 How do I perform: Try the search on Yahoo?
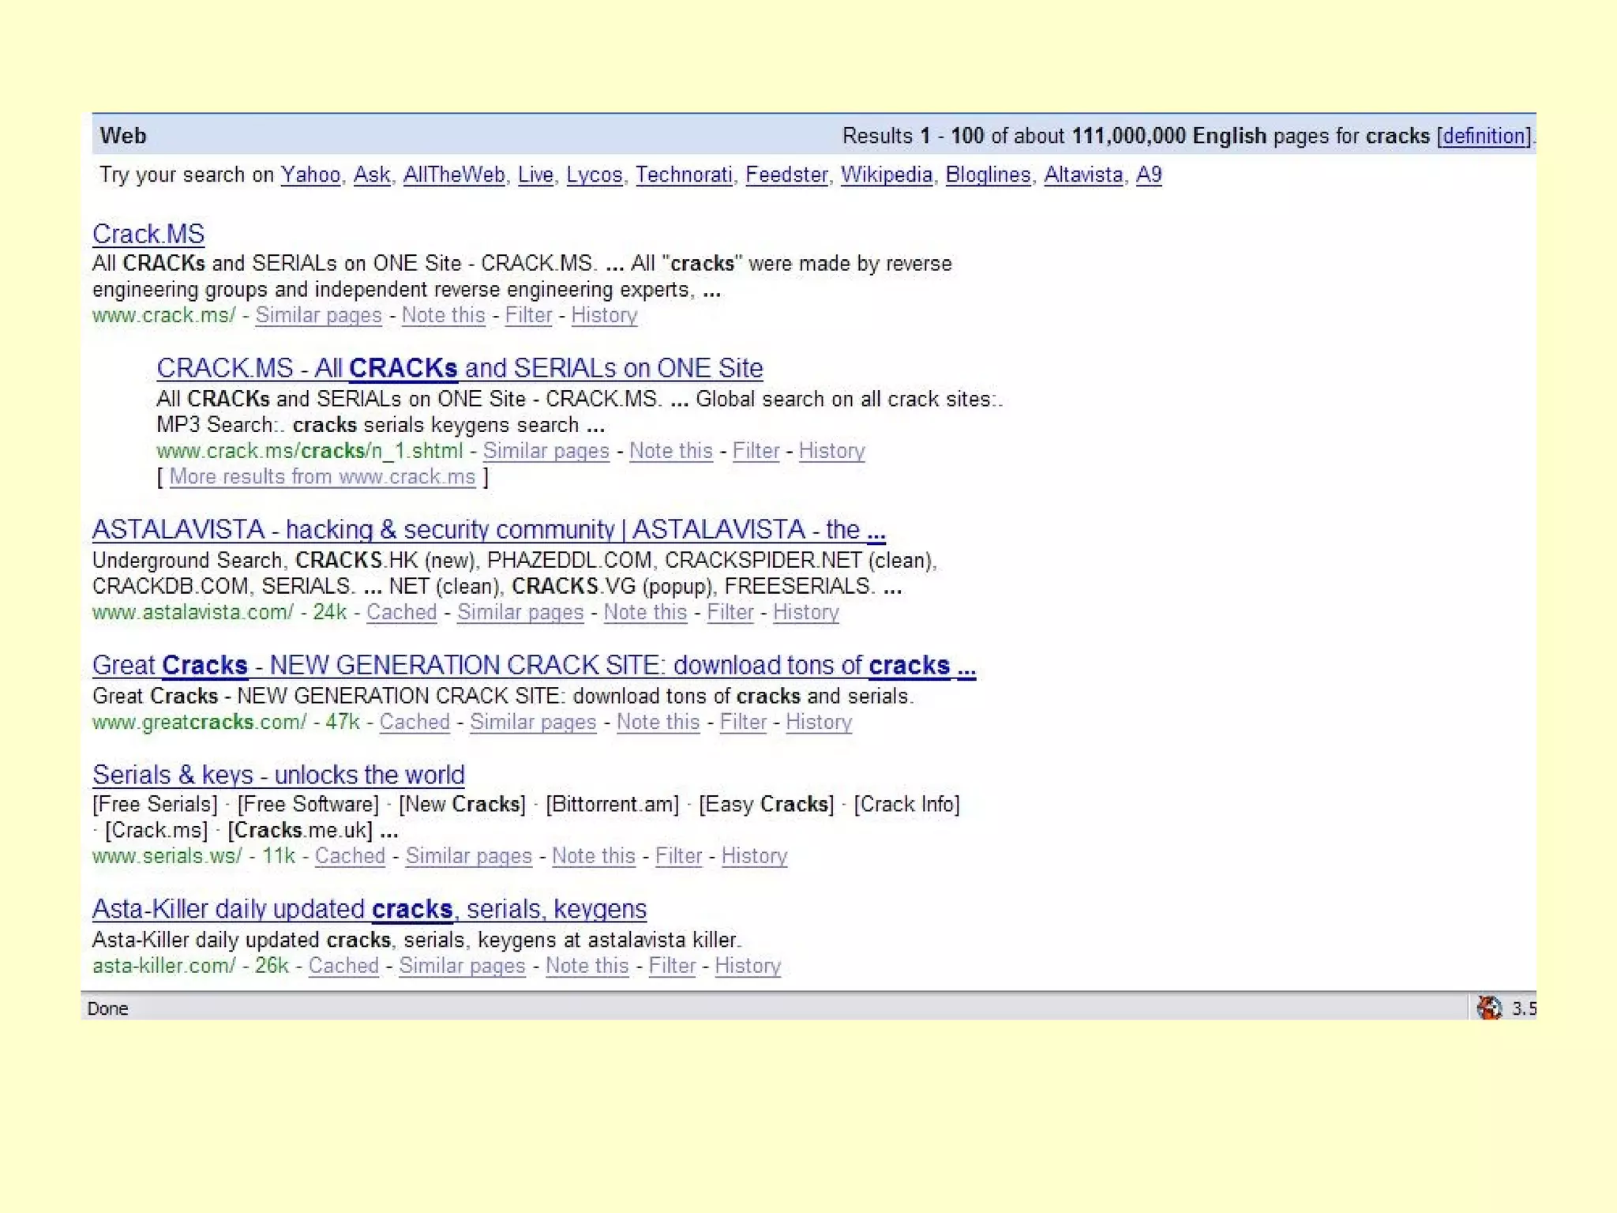pyautogui.click(x=310, y=175)
